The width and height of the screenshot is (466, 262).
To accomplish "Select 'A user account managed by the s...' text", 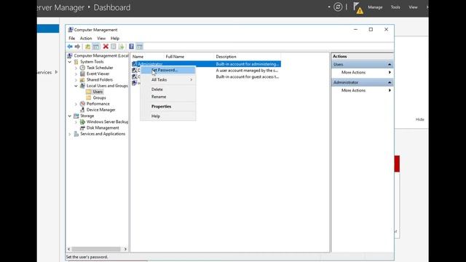I will pyautogui.click(x=247, y=71).
